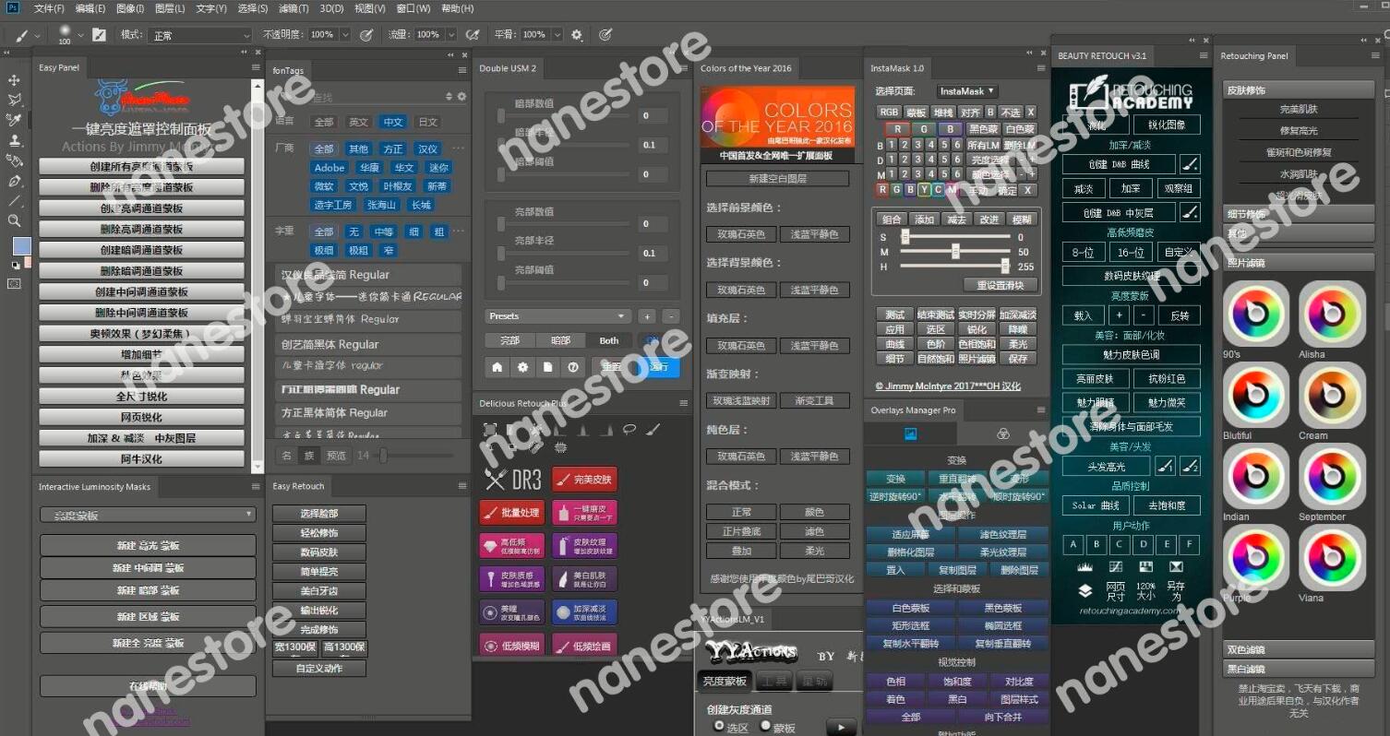1390x736 pixels.
Task: Select the Move tool in the left toolbar
Action: [14, 80]
